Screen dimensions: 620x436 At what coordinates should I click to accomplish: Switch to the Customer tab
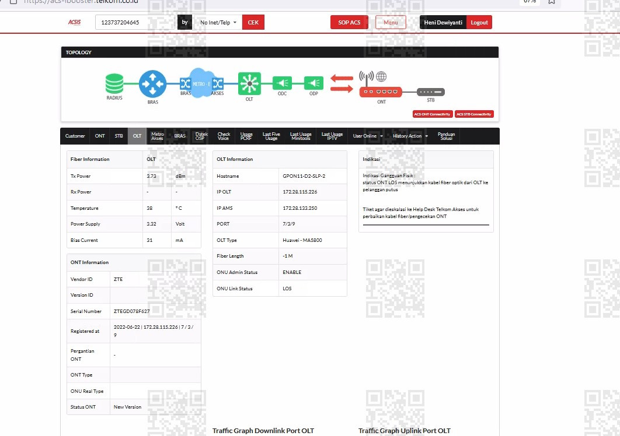(75, 136)
